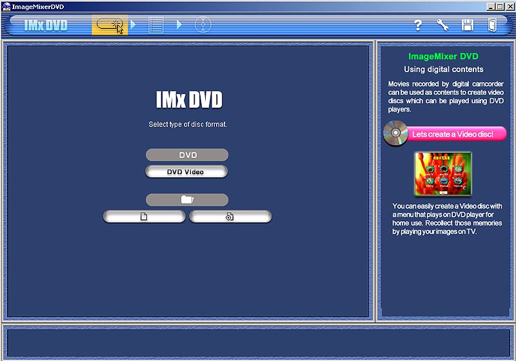Exit the application via the door icon

[x=492, y=25]
